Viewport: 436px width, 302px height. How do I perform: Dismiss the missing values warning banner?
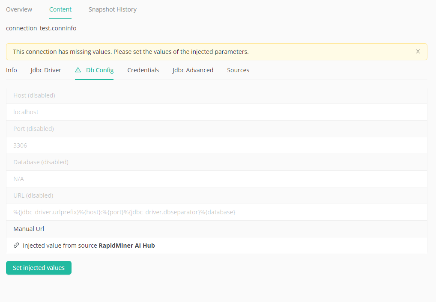coord(418,51)
